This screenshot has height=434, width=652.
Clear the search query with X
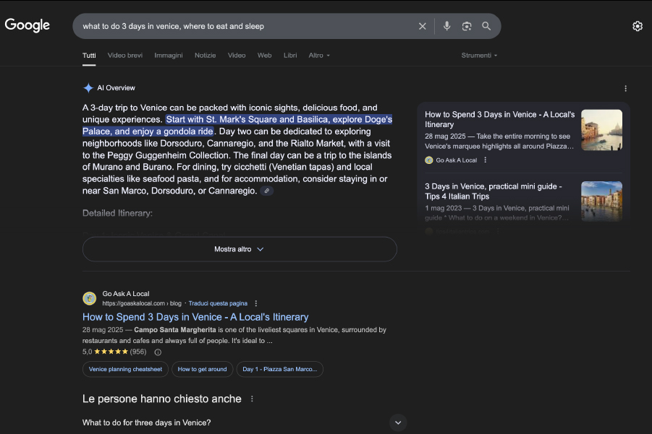click(x=422, y=26)
